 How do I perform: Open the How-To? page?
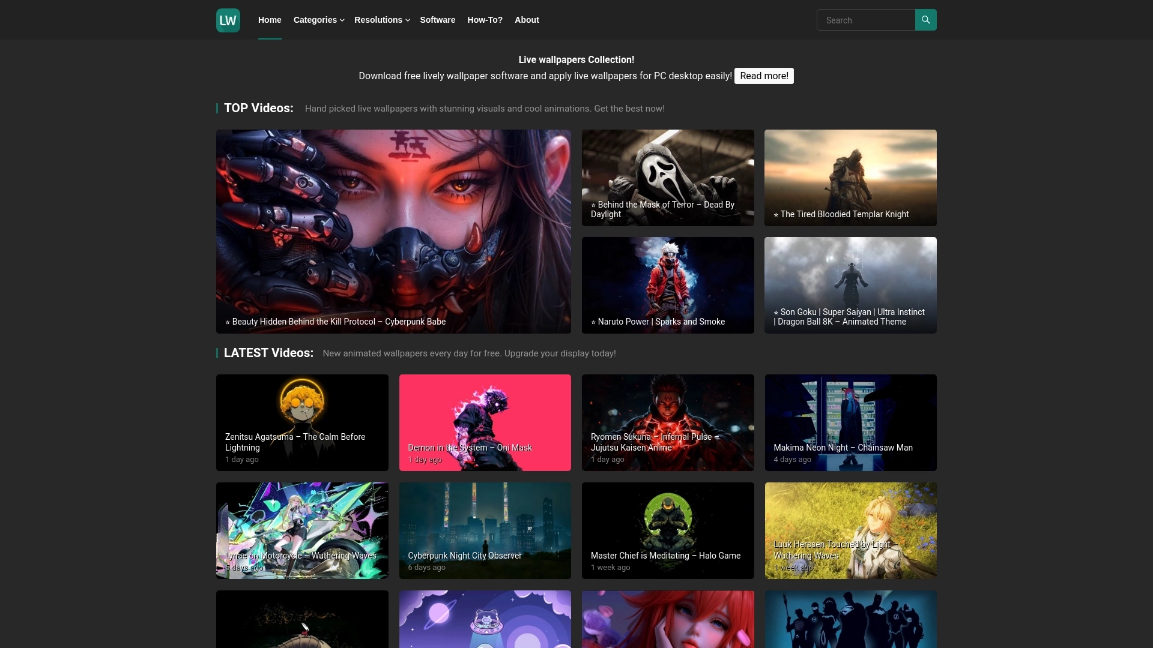(x=485, y=20)
